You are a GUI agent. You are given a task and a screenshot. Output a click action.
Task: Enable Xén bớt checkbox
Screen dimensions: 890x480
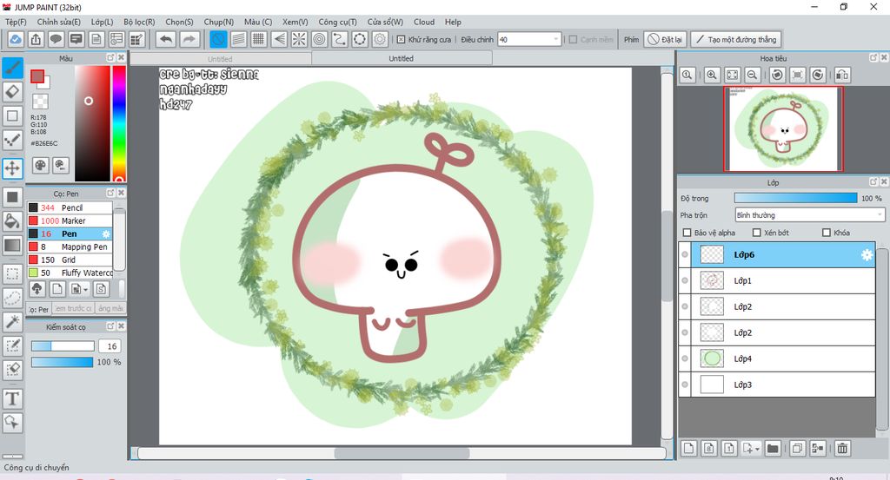(756, 233)
